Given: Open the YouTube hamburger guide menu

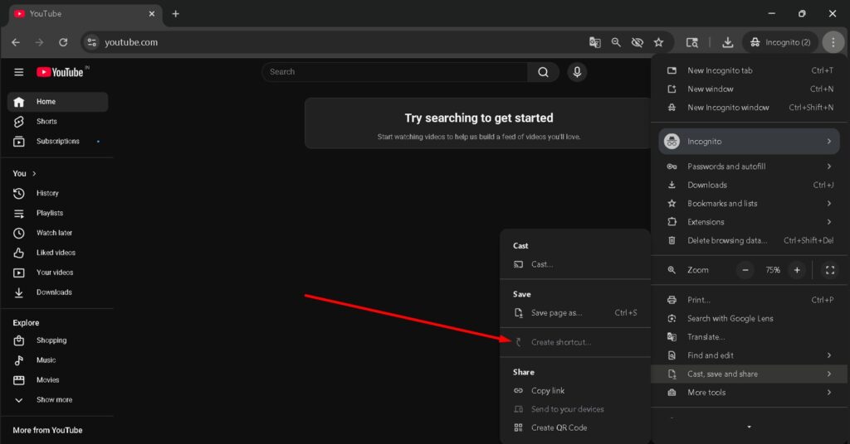Looking at the screenshot, I should point(18,72).
